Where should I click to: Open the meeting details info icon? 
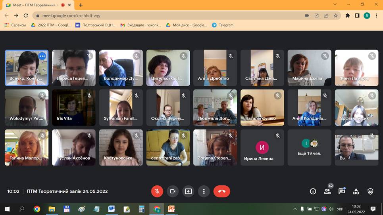(313, 191)
